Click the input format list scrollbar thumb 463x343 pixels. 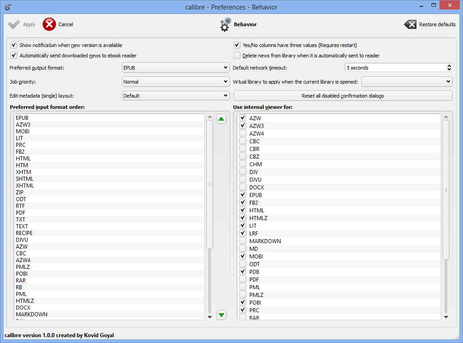pos(210,184)
